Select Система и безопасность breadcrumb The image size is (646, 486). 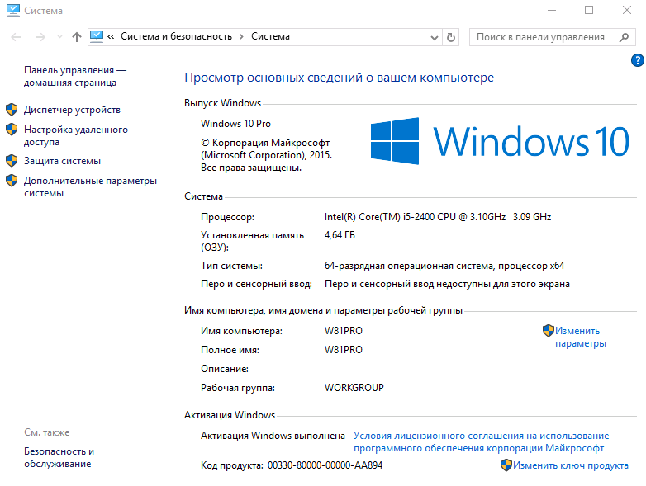pos(176,36)
